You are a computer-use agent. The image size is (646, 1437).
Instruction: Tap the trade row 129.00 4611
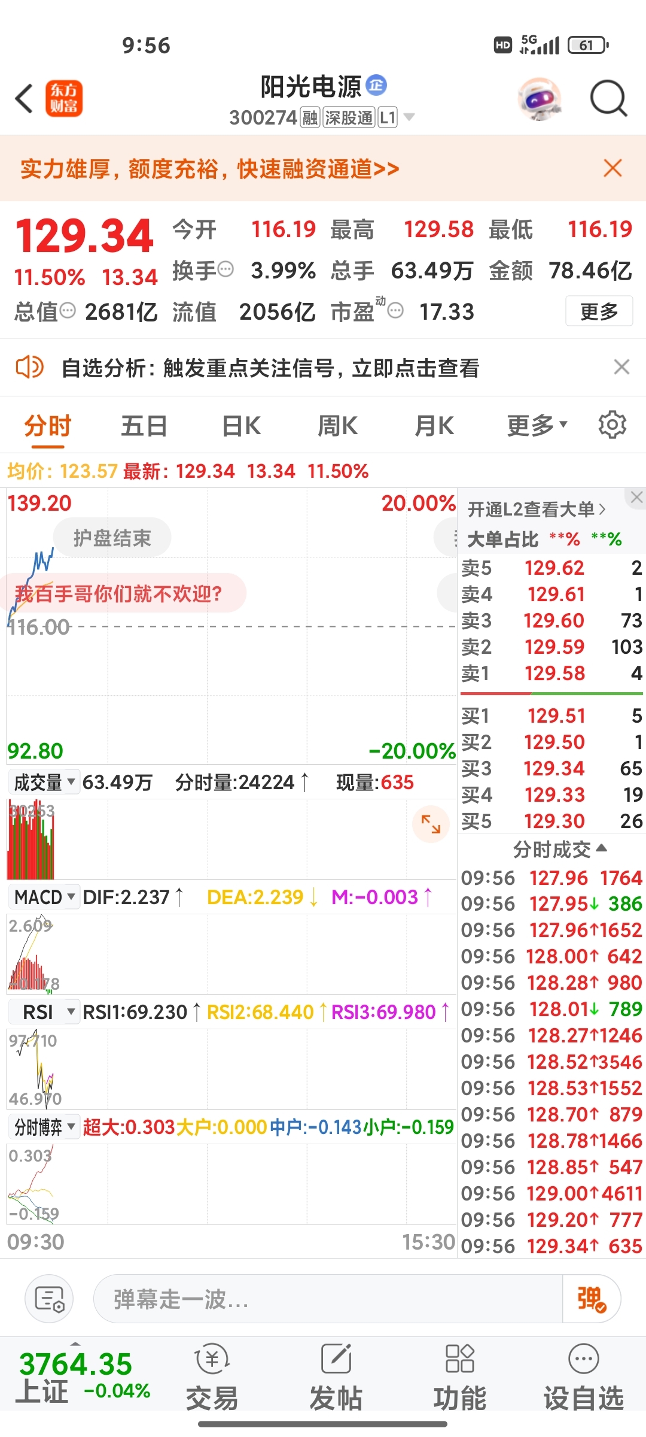coord(551,1193)
